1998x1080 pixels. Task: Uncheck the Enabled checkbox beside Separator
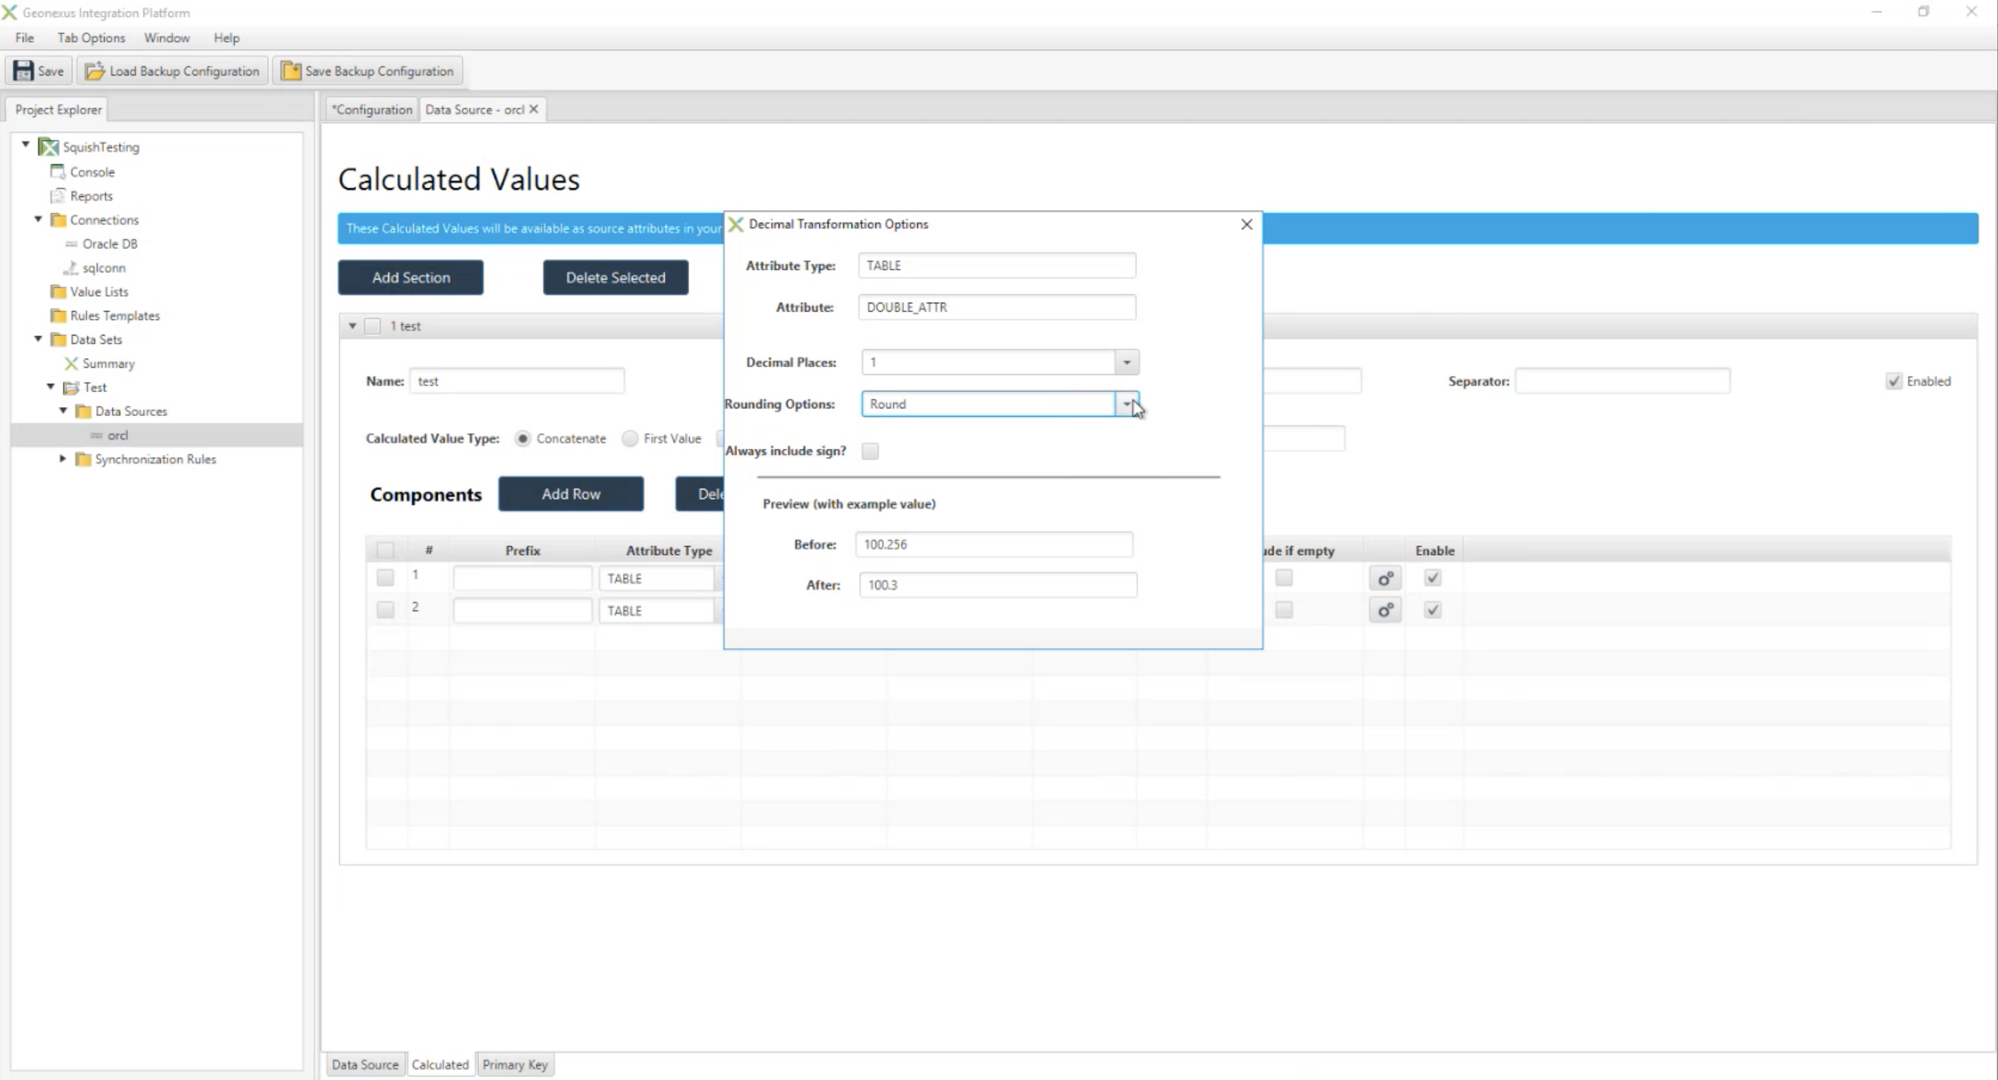coord(1894,381)
